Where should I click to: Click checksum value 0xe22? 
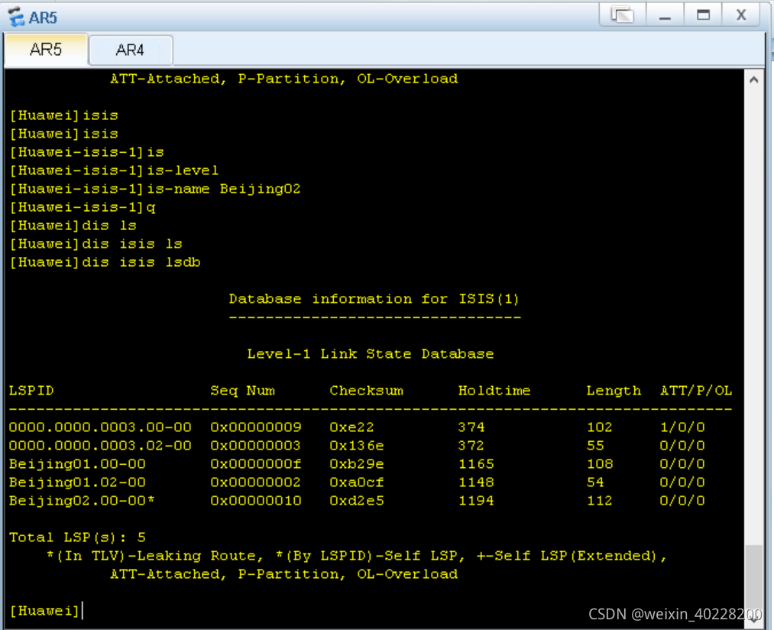click(351, 427)
